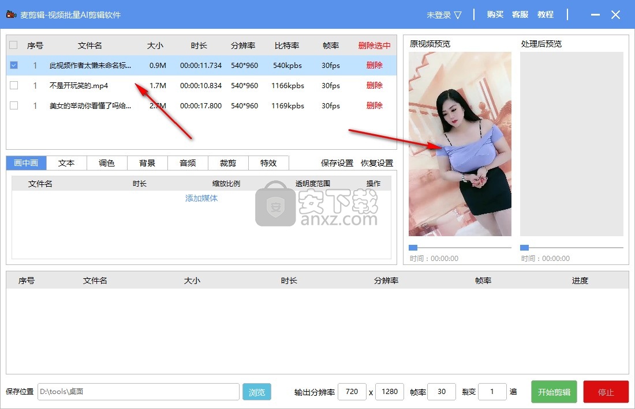
Task: Select file 美女的举动你看懂了吗给...
Action: coord(90,106)
